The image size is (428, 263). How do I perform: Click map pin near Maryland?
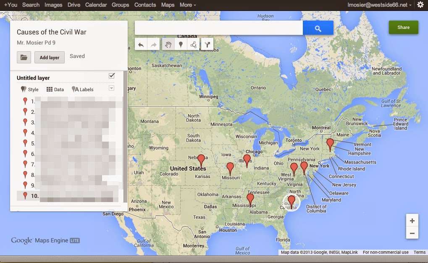click(304, 168)
